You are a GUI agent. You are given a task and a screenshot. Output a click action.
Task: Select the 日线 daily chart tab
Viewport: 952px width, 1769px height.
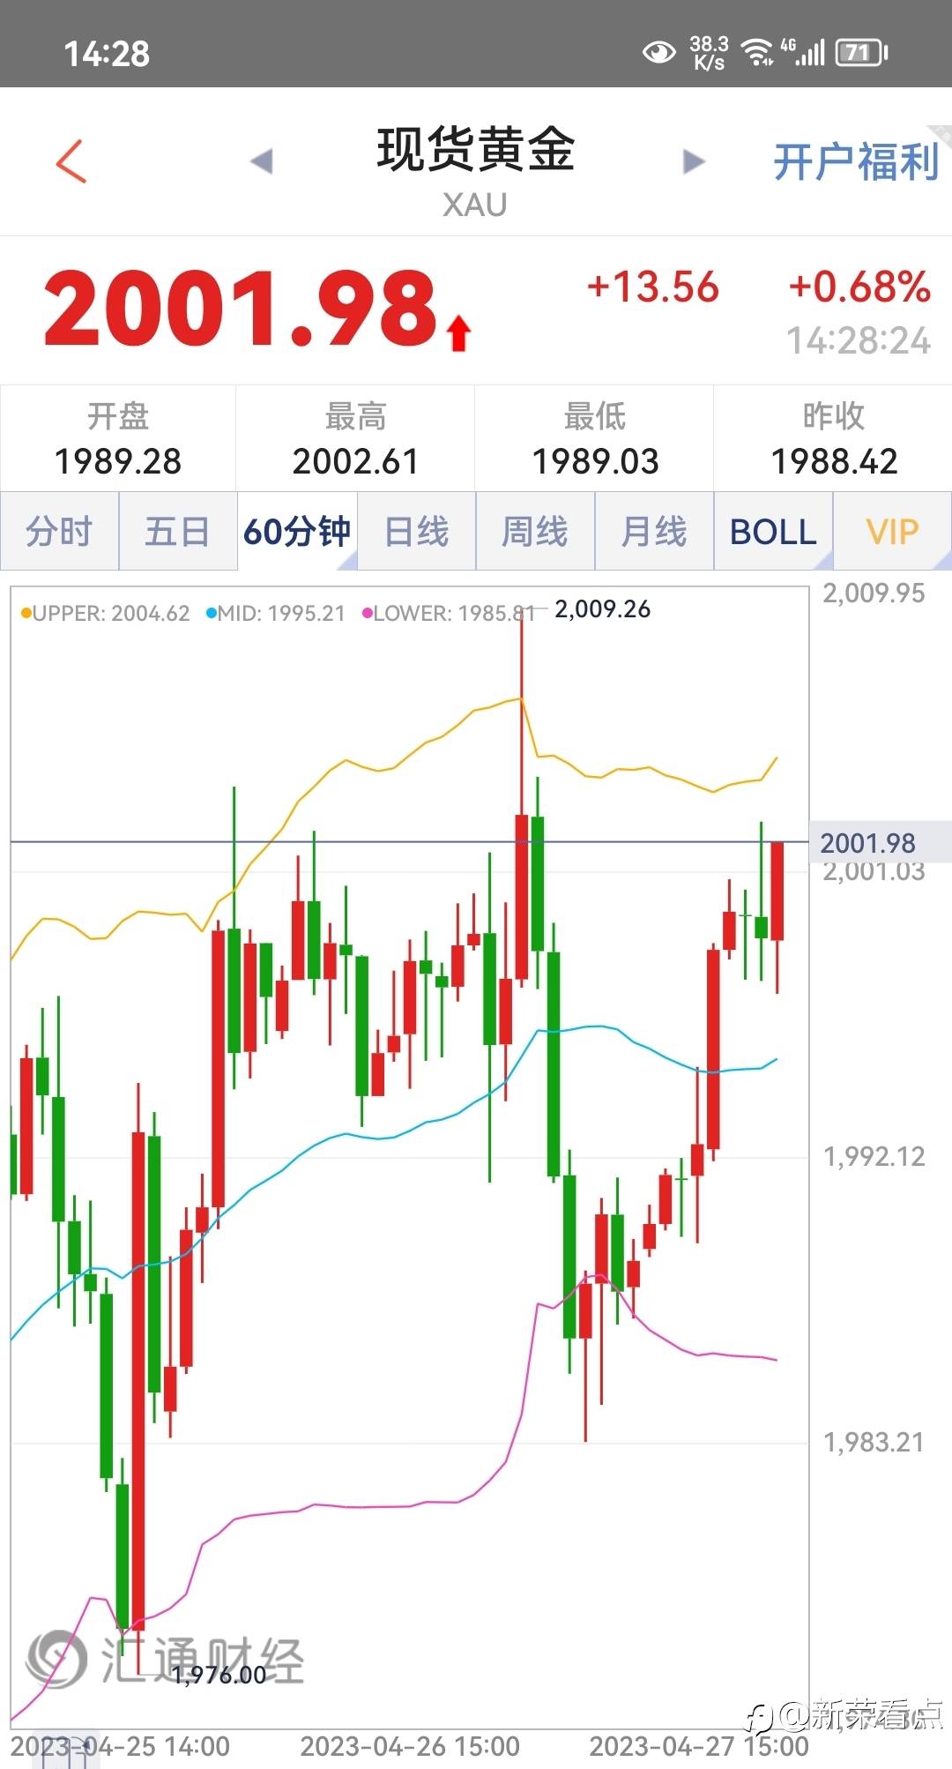pos(417,532)
